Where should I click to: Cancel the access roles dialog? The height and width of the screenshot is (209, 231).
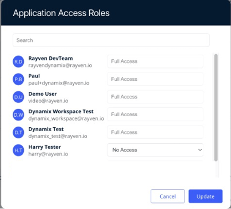(168, 196)
